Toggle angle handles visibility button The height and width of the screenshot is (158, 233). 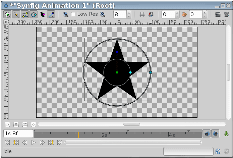click(x=51, y=14)
